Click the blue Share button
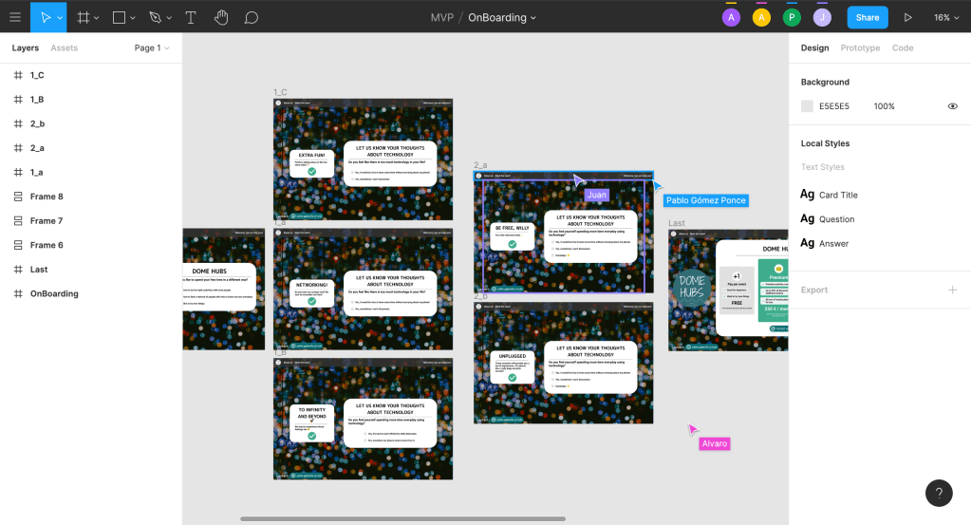Image resolution: width=971 pixels, height=525 pixels. click(x=868, y=17)
